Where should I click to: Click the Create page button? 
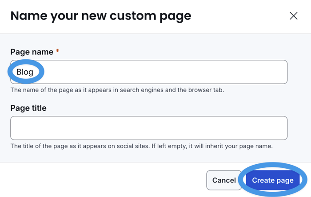[x=273, y=180]
